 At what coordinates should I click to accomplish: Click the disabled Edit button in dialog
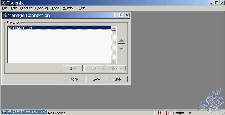pyautogui.click(x=94, y=68)
